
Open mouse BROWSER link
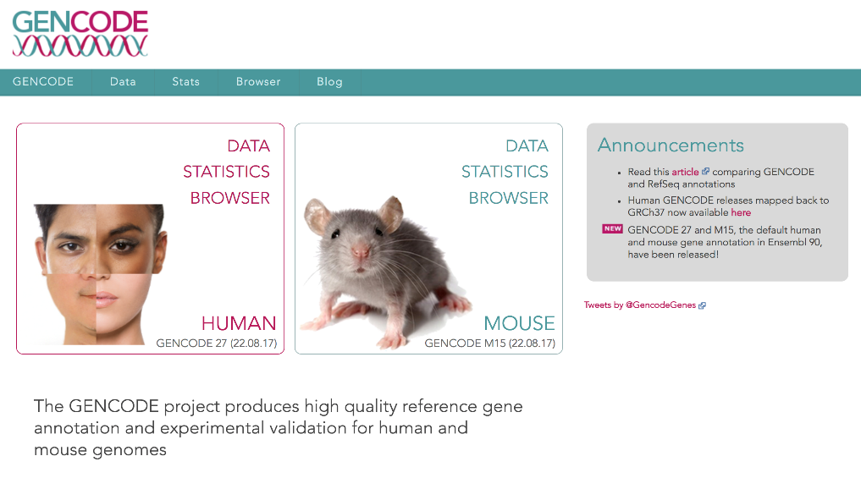pyautogui.click(x=508, y=198)
